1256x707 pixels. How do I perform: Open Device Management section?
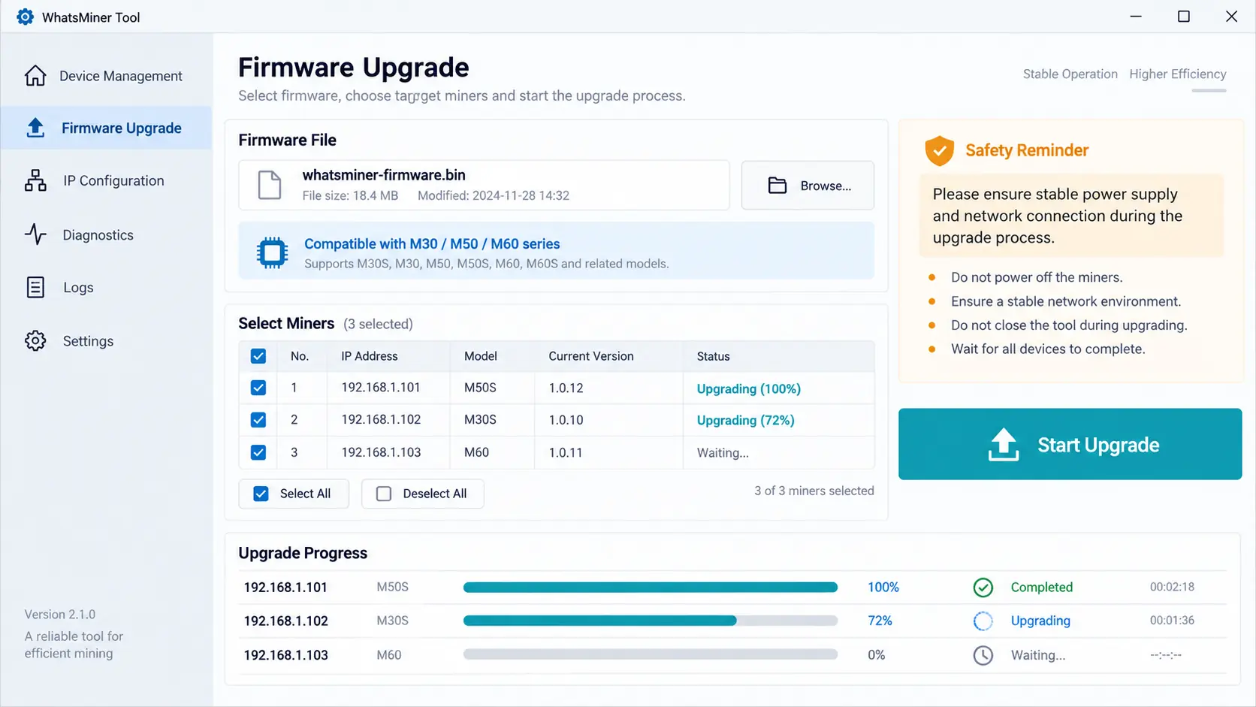click(106, 76)
